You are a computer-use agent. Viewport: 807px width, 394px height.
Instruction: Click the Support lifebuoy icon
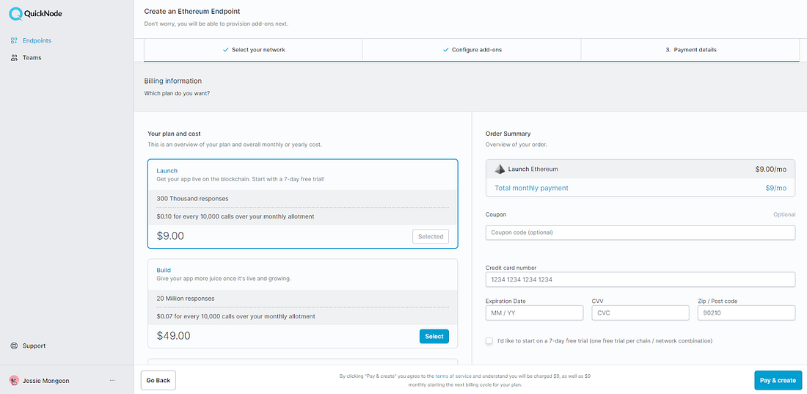coord(15,346)
